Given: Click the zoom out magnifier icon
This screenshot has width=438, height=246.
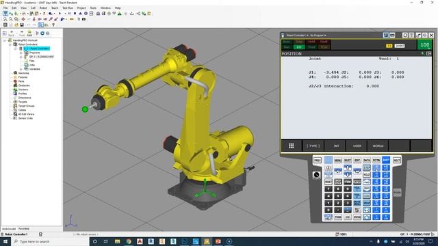Looking at the screenshot, I should coord(11,19).
